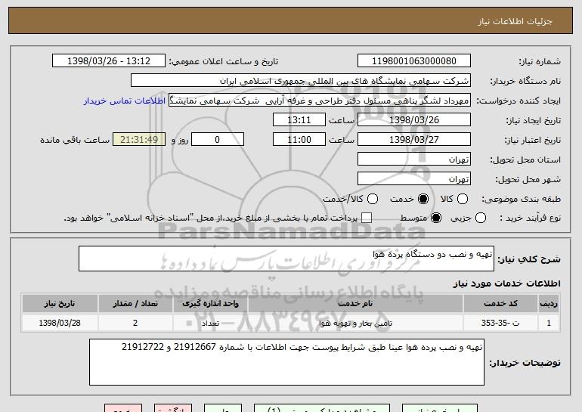
Task: Click the جزئیات اطلاعات نیاز header title
Action: point(515,21)
